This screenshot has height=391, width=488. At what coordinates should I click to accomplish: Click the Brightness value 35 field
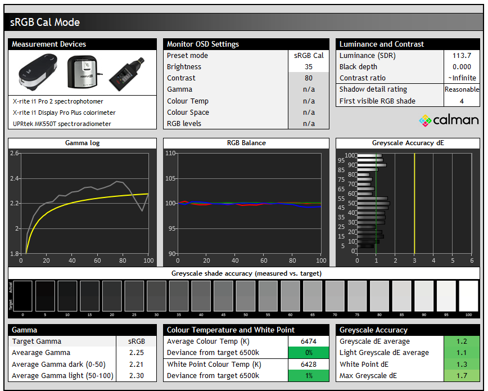pos(308,67)
